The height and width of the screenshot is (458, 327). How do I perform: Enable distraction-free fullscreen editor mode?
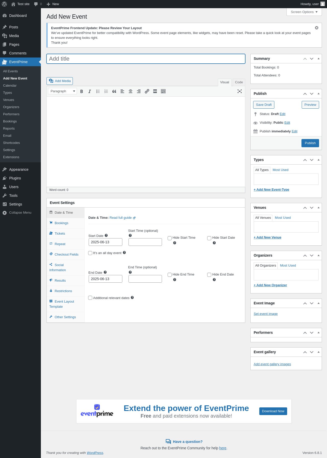click(x=240, y=91)
